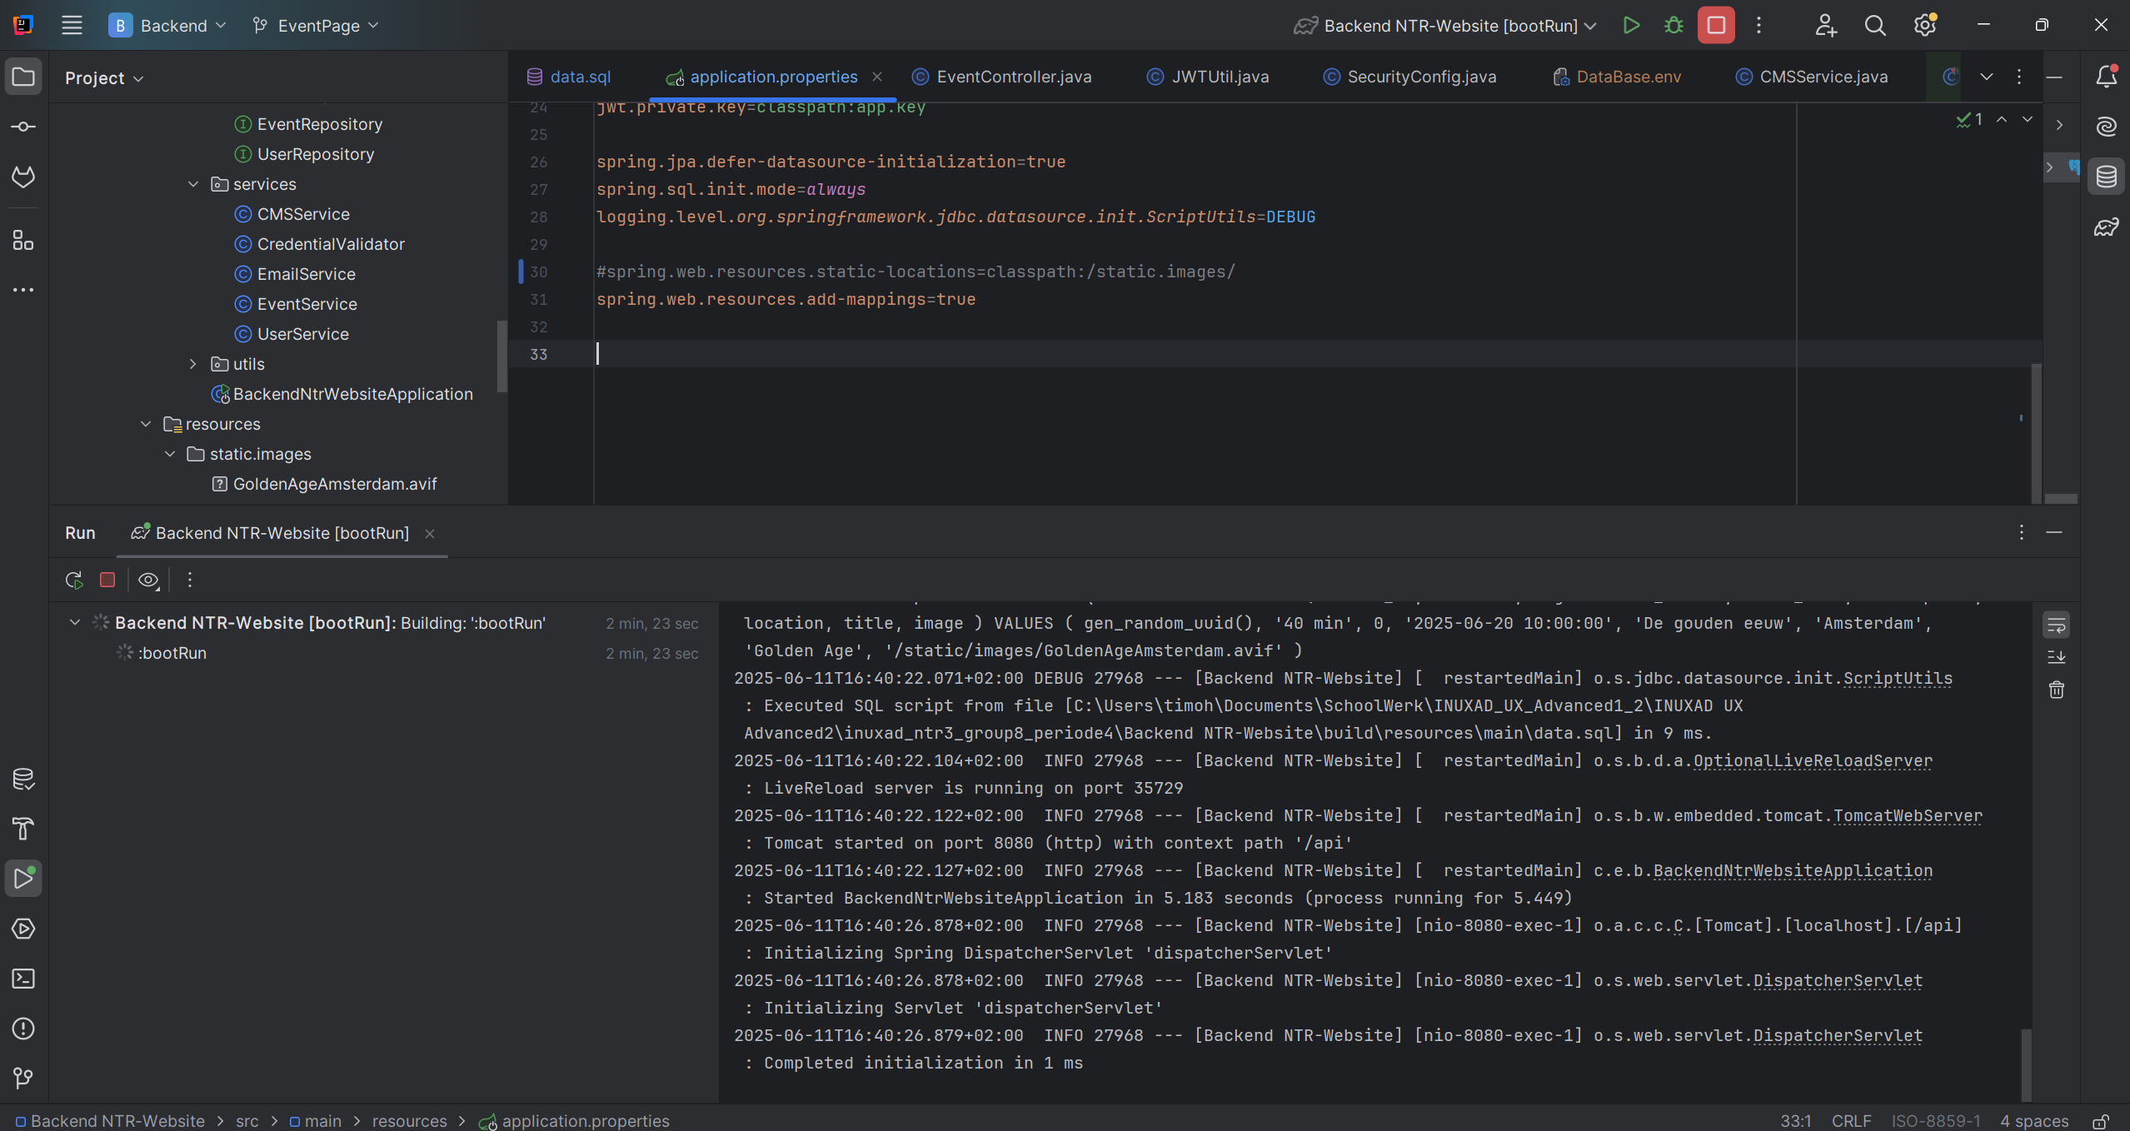Collapse the services folder in the project tree
2130x1131 pixels.
coord(193,184)
